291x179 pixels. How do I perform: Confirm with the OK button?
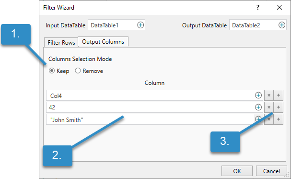(237, 171)
